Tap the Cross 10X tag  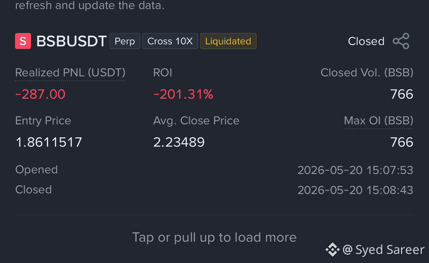[x=170, y=41]
